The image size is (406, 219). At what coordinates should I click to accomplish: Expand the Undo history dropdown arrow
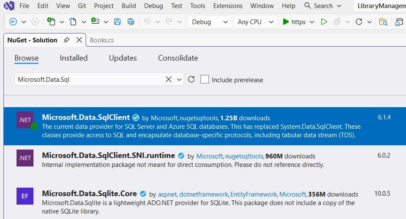157,22
